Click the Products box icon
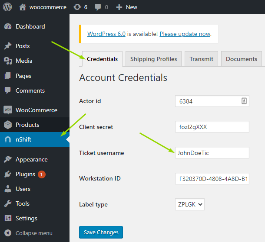The image size is (265, 242). point(8,125)
